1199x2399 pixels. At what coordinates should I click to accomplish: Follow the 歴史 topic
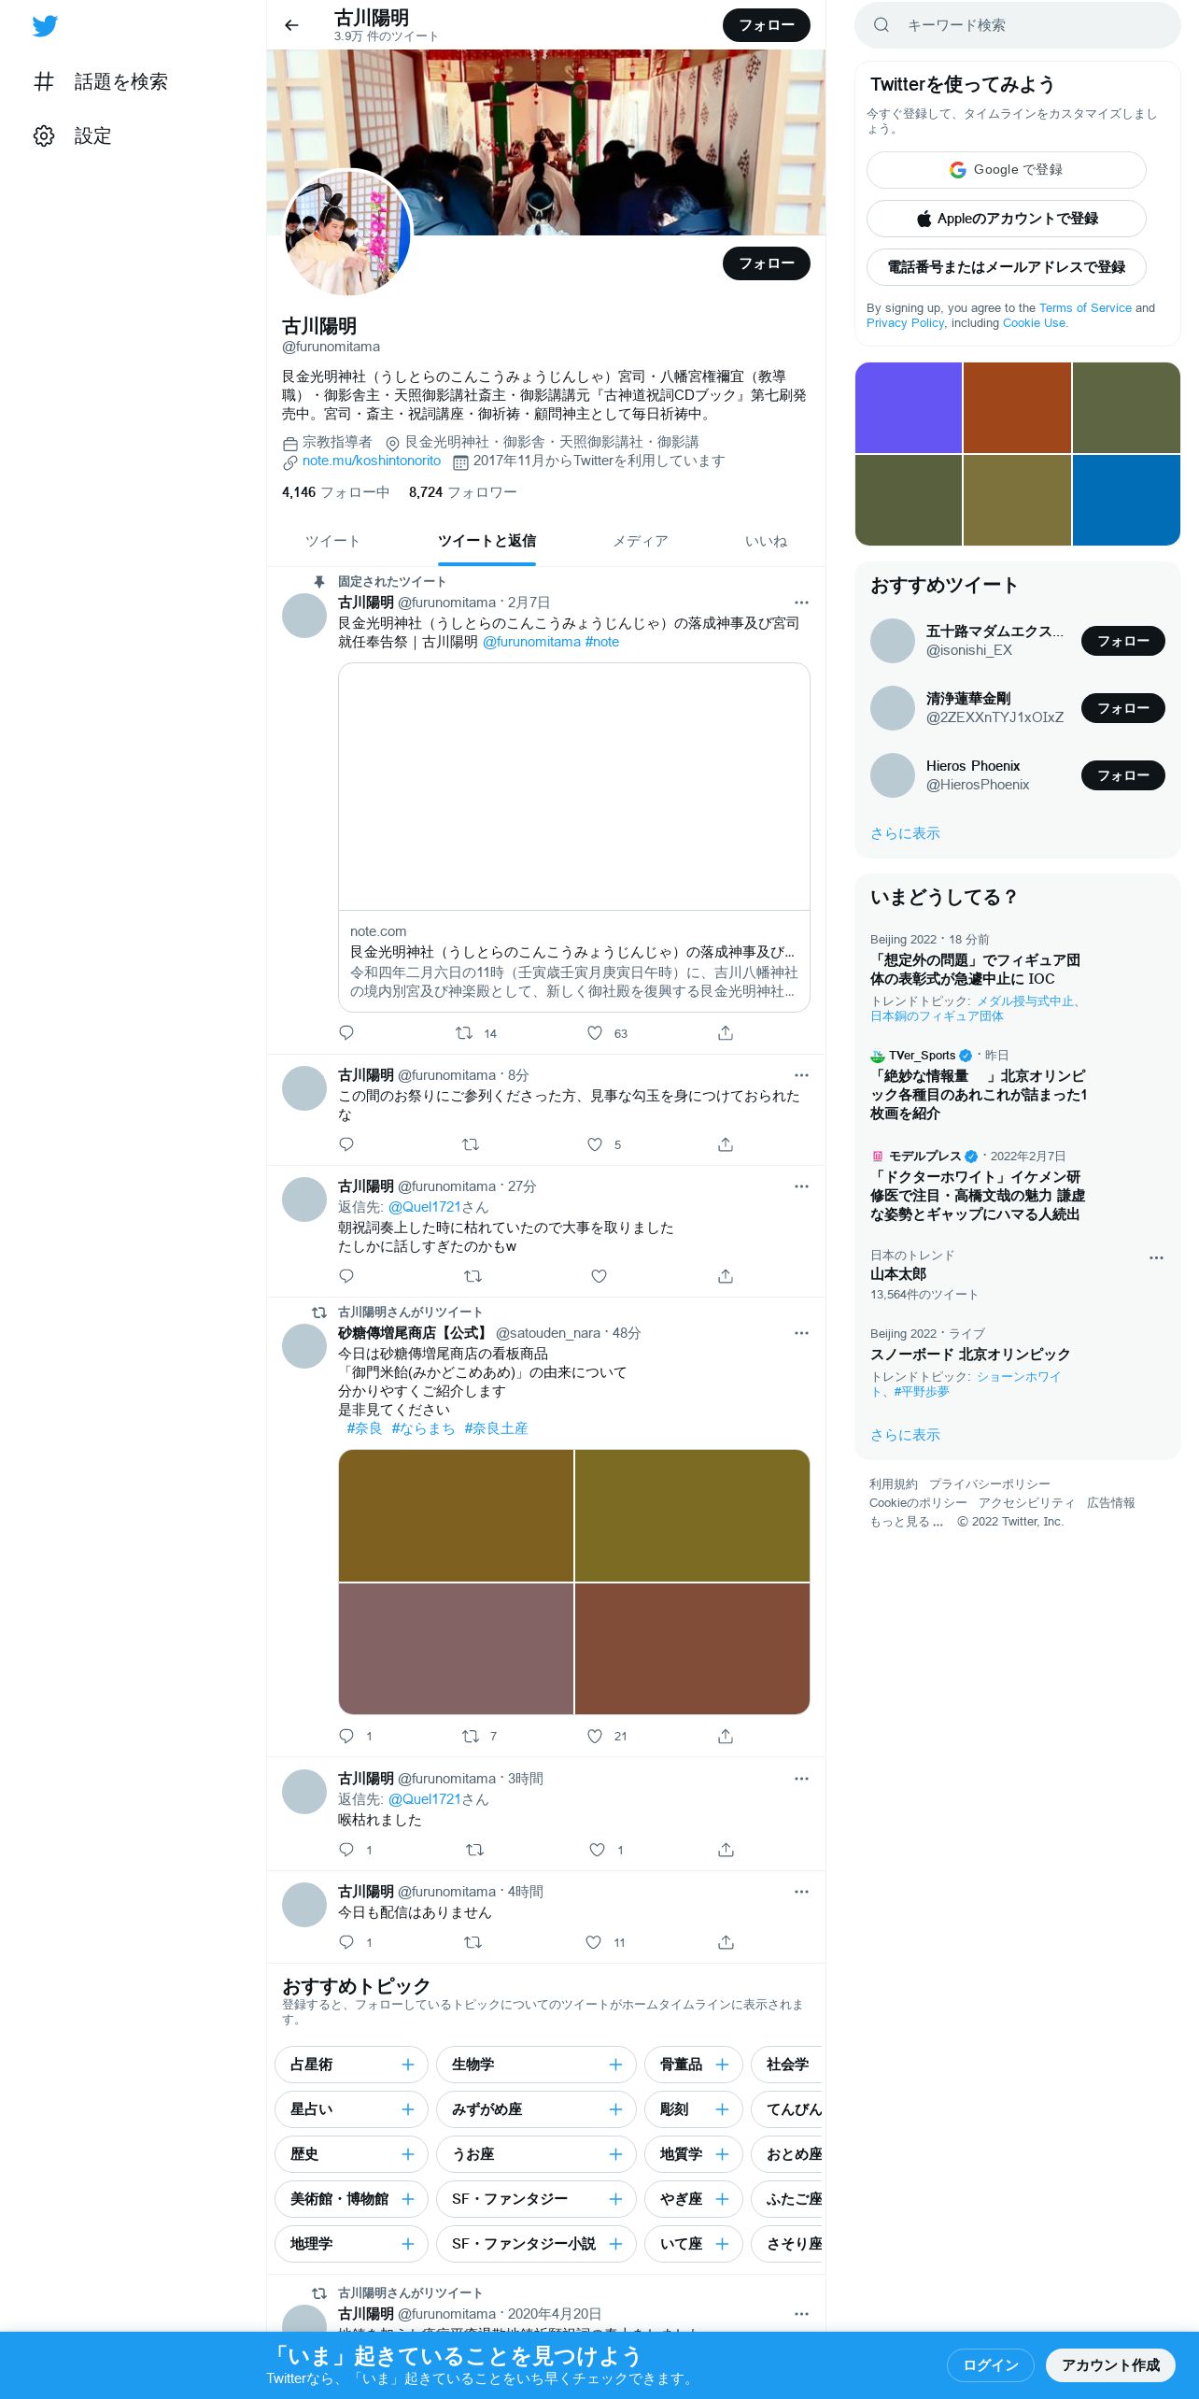point(351,2154)
